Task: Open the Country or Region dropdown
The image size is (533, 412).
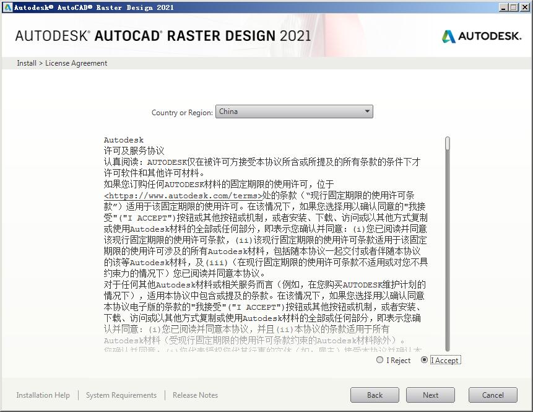Action: (294, 112)
